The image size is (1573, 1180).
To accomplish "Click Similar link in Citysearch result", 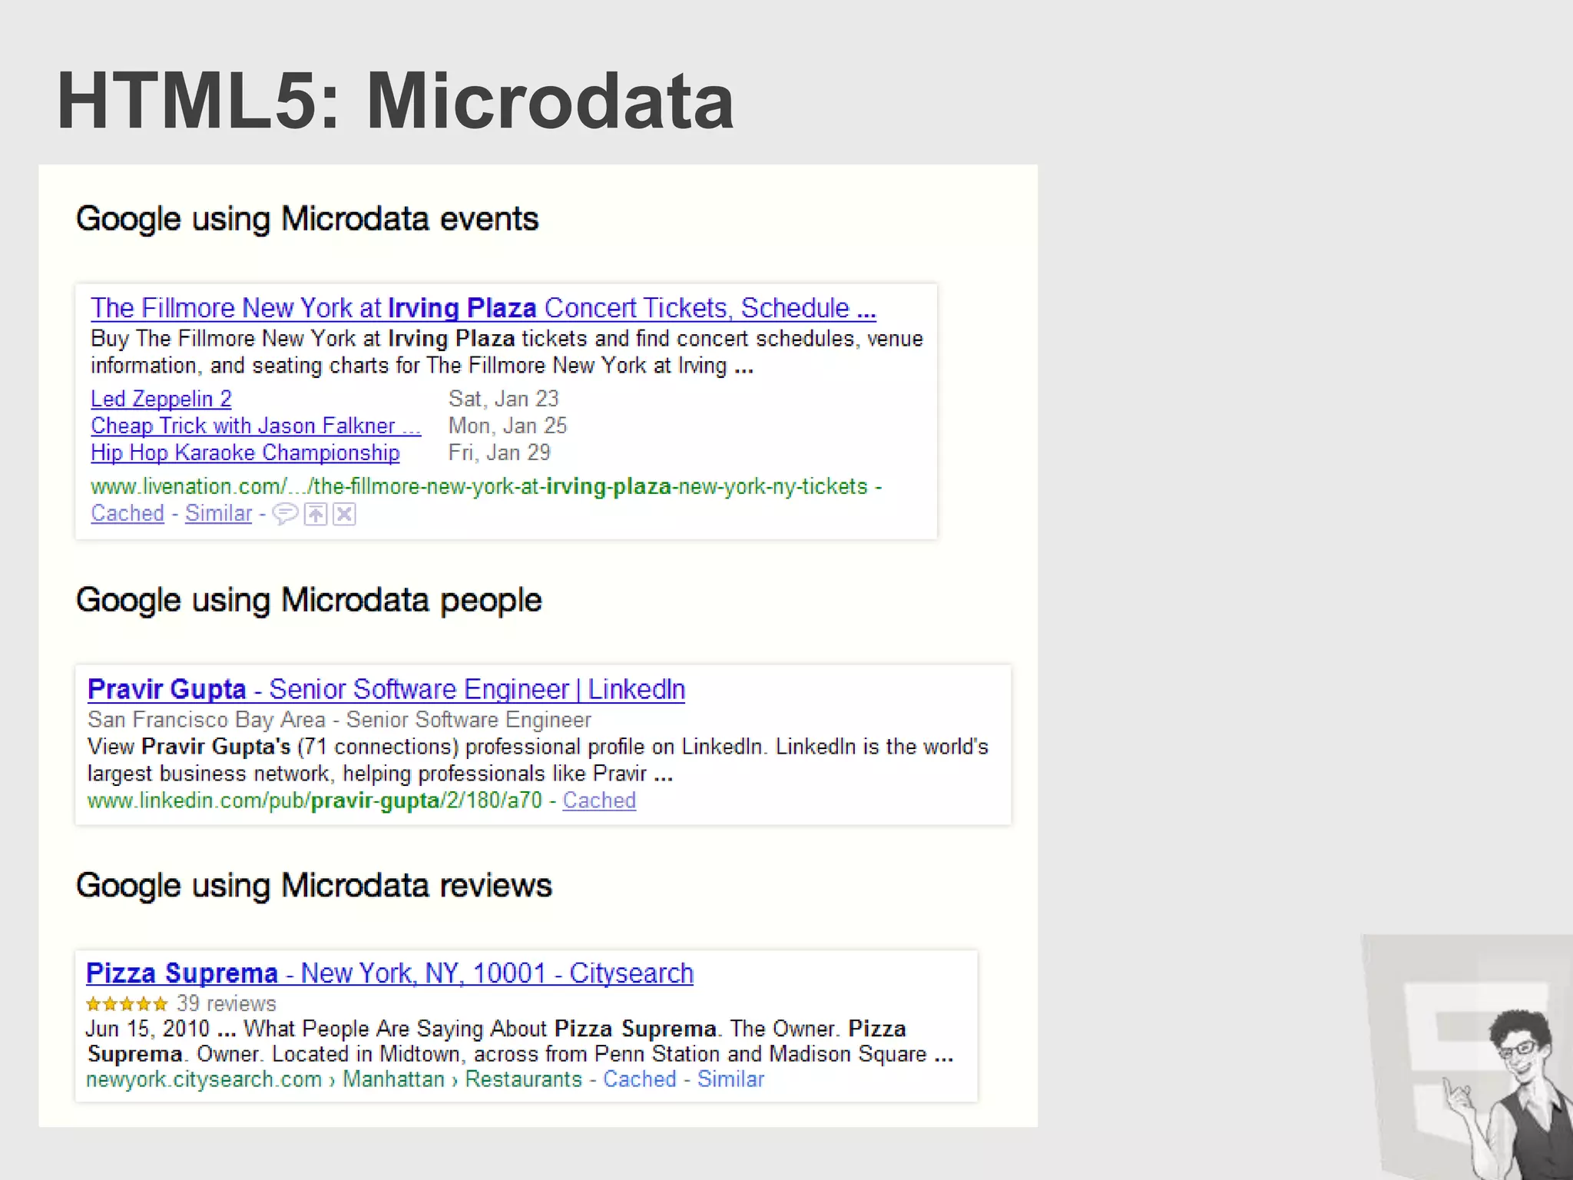I will [730, 1079].
